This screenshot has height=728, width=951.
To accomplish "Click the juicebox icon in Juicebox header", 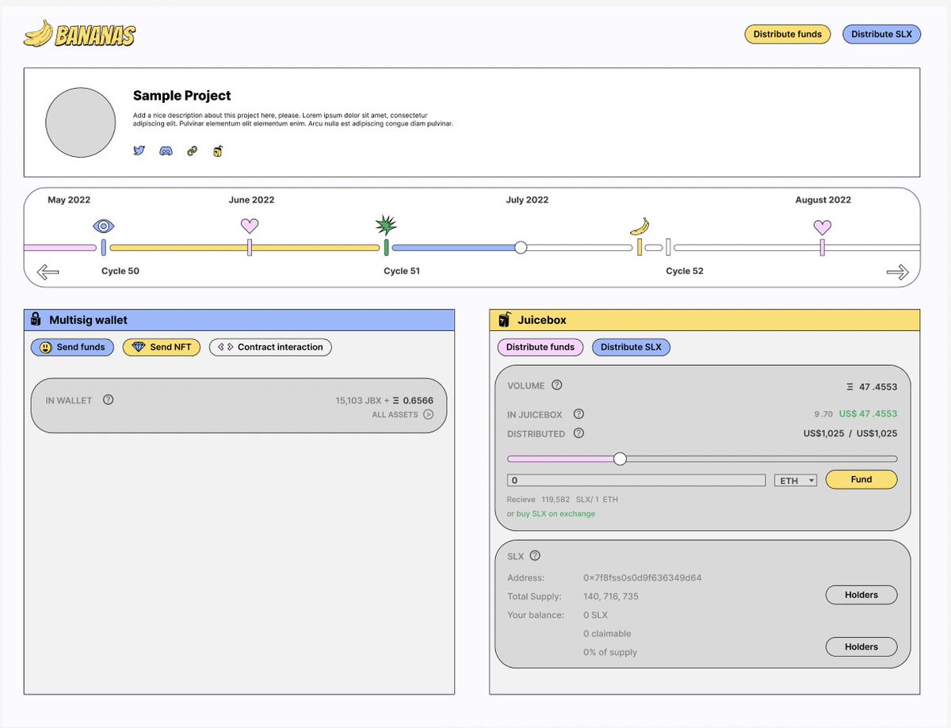I will click(x=504, y=320).
